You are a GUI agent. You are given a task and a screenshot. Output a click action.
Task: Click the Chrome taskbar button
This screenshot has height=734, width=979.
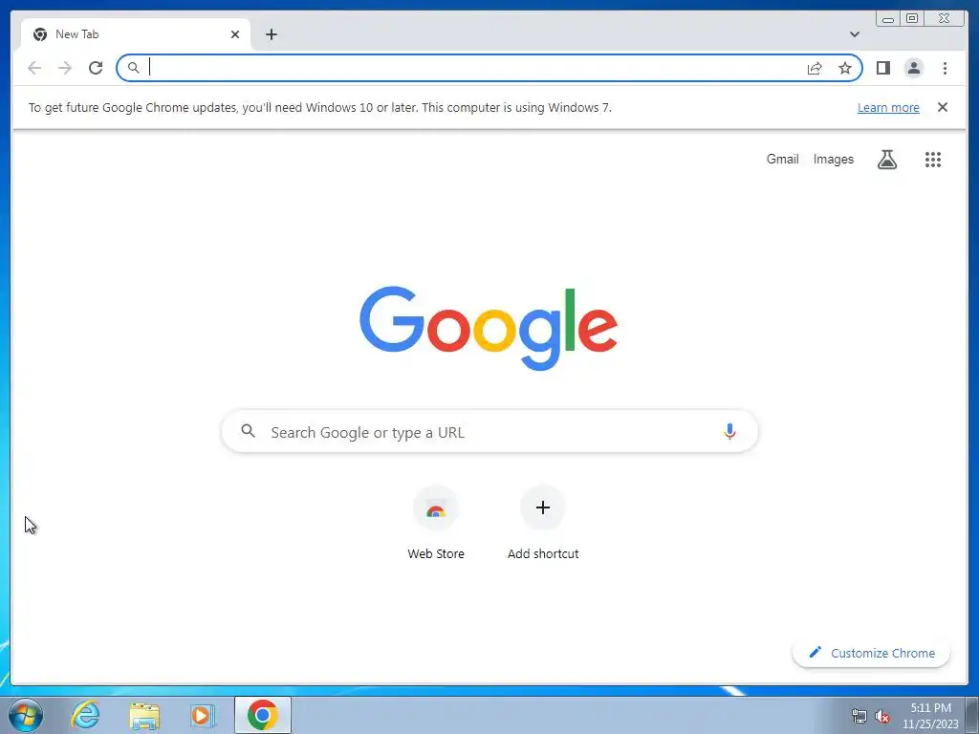(x=263, y=715)
